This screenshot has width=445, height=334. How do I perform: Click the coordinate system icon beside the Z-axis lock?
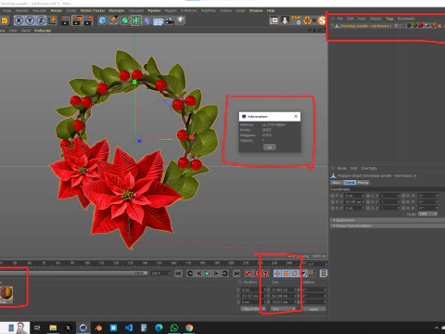coord(53,20)
